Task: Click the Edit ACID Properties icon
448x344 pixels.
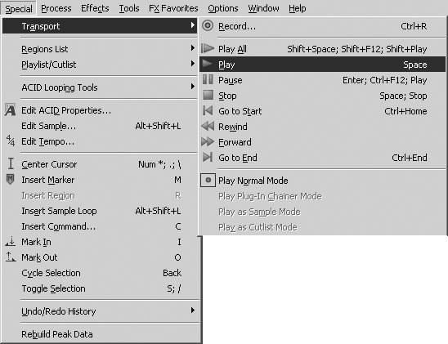Action: point(10,110)
